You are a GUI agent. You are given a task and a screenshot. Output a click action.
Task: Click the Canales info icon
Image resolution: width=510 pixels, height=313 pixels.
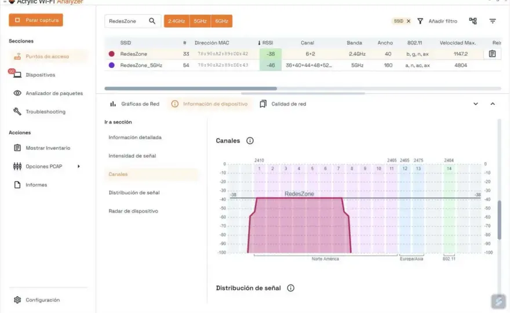pyautogui.click(x=250, y=141)
